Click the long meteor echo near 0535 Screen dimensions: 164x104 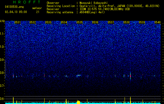78,76
